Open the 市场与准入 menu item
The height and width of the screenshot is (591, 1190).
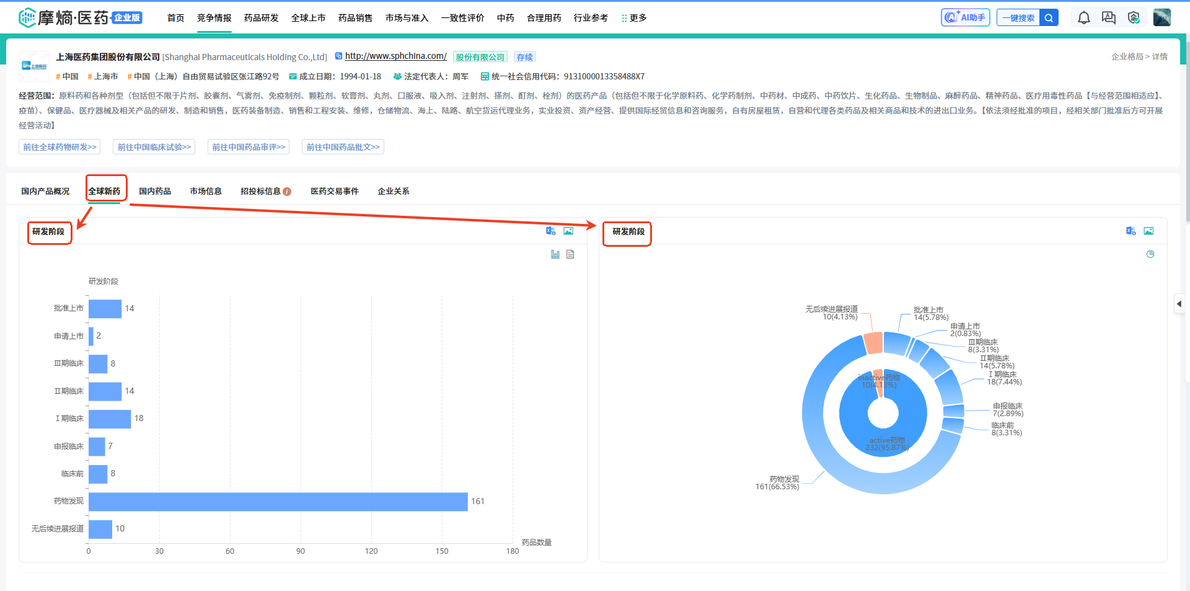tap(407, 18)
